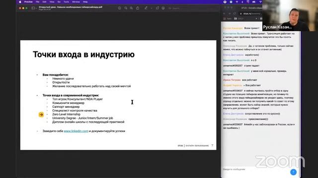Click the heading 'Вам понадобится:'

[x=55, y=75]
